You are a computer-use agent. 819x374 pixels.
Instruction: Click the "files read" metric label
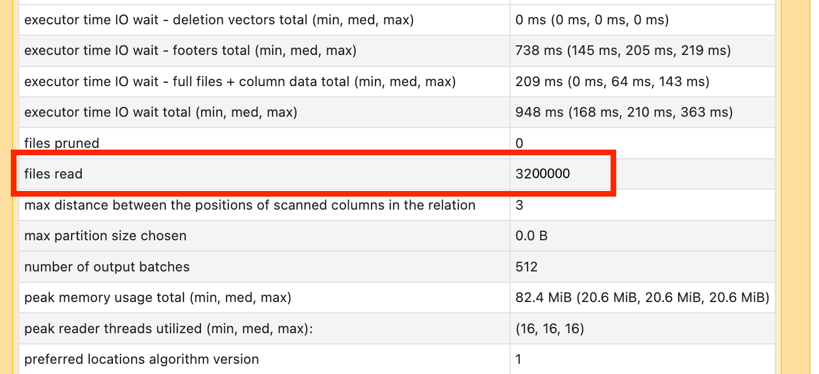(53, 174)
